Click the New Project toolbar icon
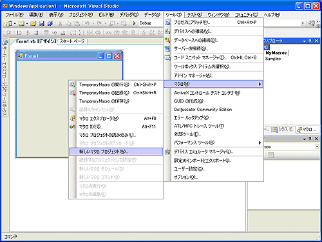Screen dimensions: 322x242 [x=9, y=23]
